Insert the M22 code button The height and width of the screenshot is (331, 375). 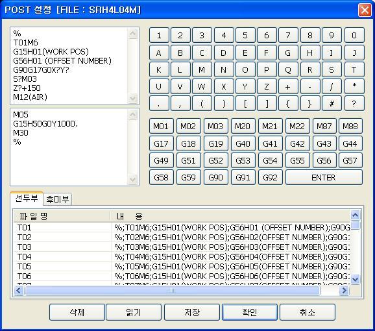(298, 126)
